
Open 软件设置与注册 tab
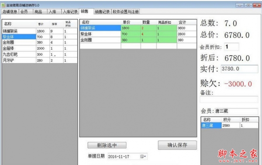point(126,12)
